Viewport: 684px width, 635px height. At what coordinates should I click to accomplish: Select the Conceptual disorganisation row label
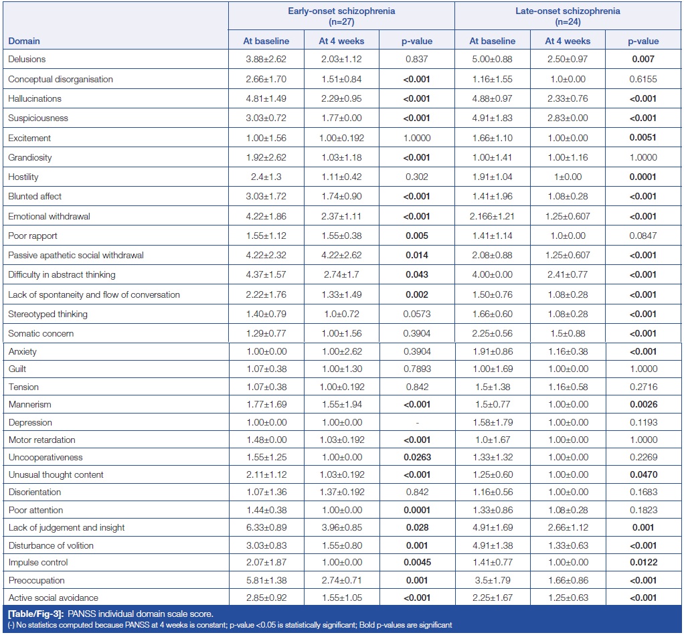60,79
